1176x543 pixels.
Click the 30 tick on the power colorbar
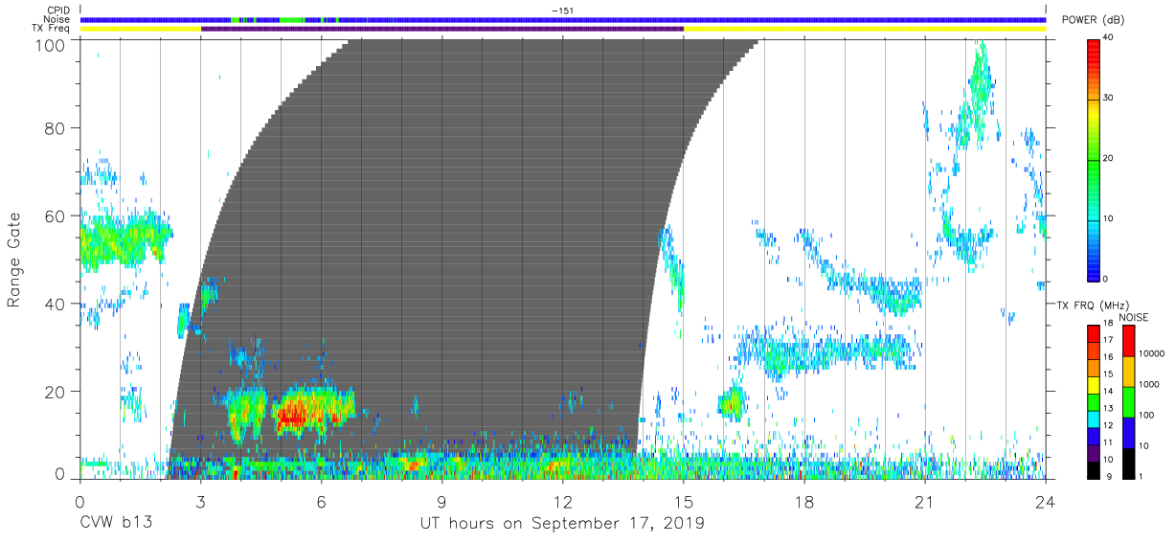click(x=1108, y=99)
